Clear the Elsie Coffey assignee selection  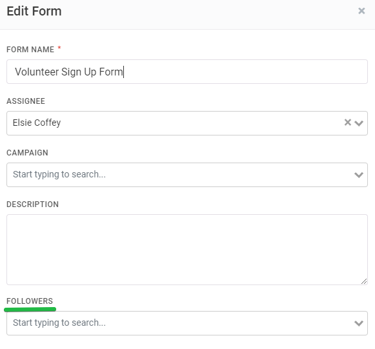pos(347,123)
